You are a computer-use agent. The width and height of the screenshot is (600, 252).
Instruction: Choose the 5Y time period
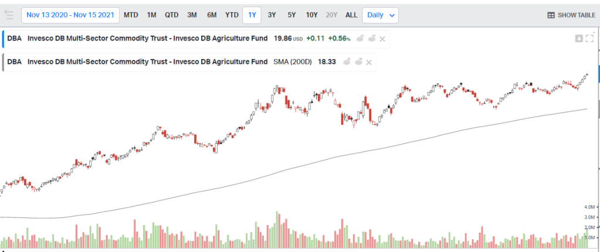point(291,15)
